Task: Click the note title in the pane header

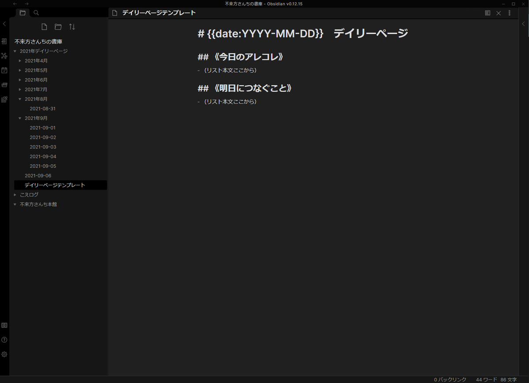Action: (x=159, y=13)
